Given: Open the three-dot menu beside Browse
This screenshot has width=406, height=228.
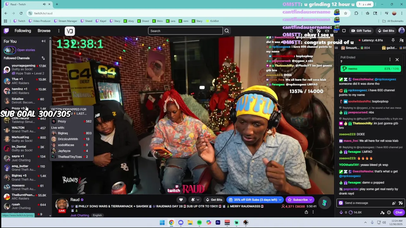Looking at the screenshot, I should [59, 31].
